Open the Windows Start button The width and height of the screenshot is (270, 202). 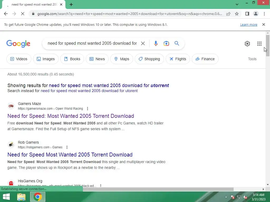pos(6,197)
